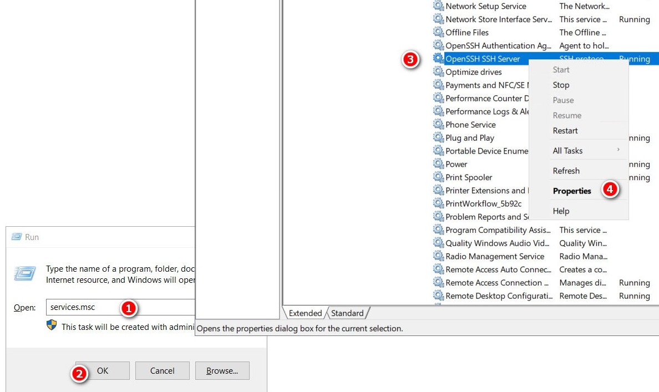Click the gear icon of Program Compatibility Assistant

point(438,230)
